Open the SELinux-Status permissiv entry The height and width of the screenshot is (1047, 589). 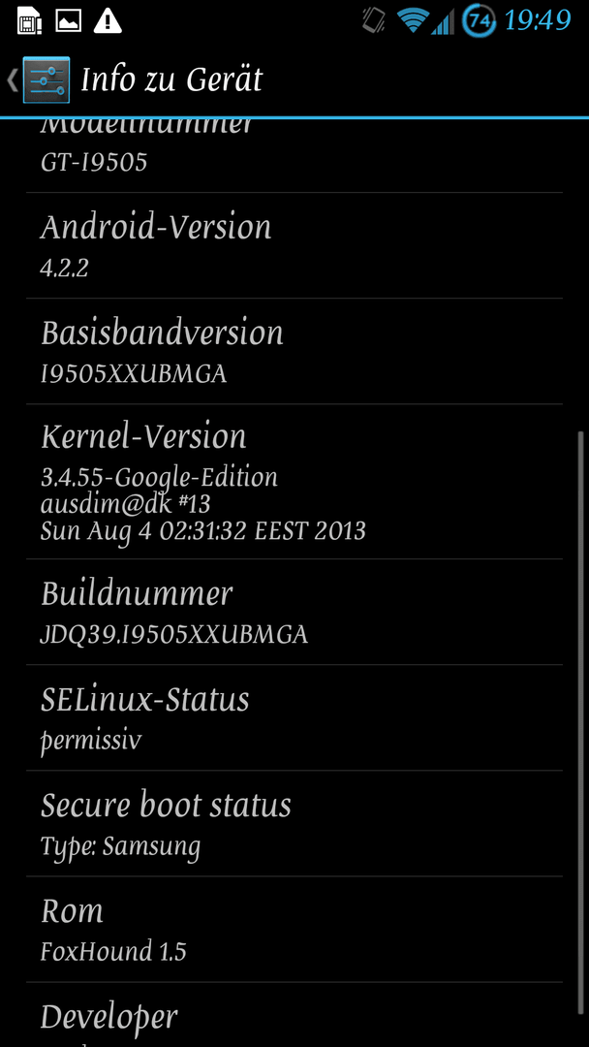point(294,717)
